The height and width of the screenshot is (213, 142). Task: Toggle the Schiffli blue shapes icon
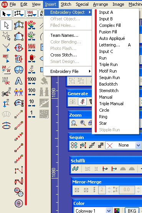(x=75, y=169)
